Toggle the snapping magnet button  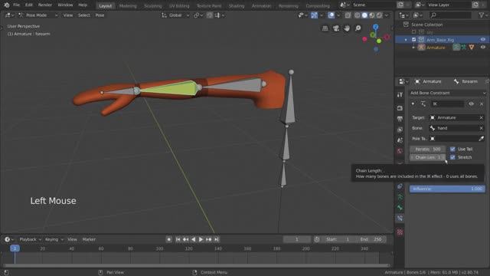210,15
